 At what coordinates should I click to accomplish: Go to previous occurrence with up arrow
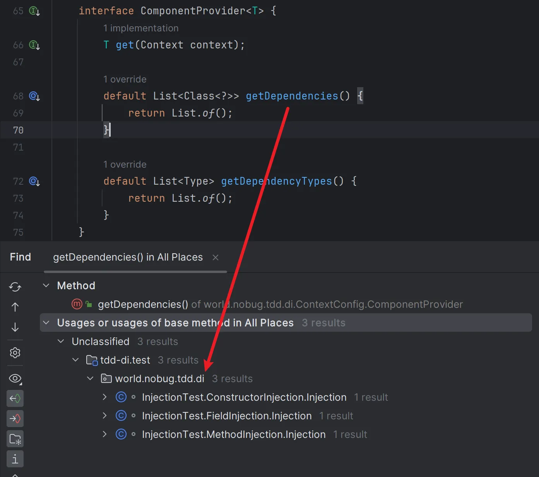(15, 307)
